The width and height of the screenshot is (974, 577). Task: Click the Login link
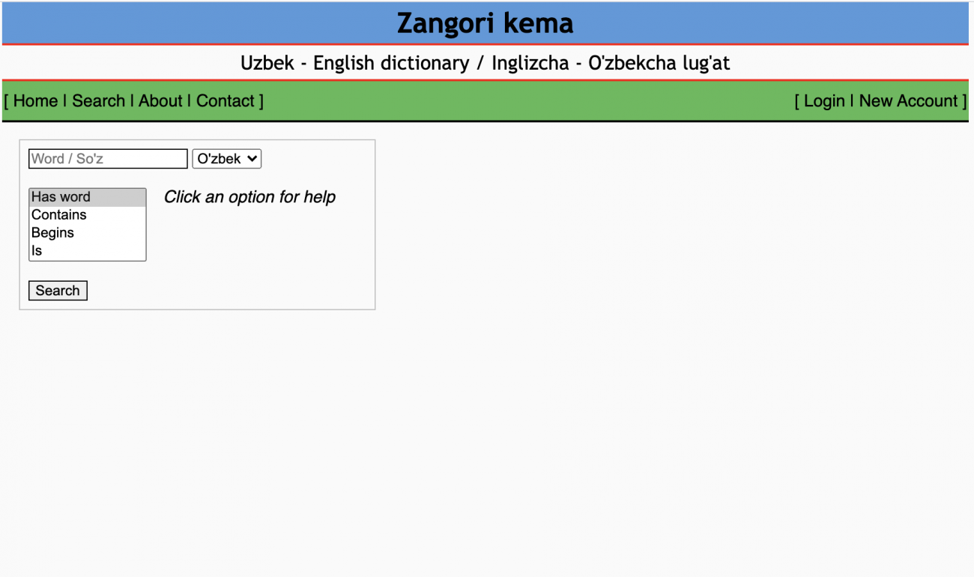click(824, 100)
